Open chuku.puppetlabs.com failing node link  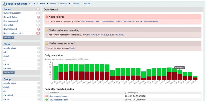125,21
